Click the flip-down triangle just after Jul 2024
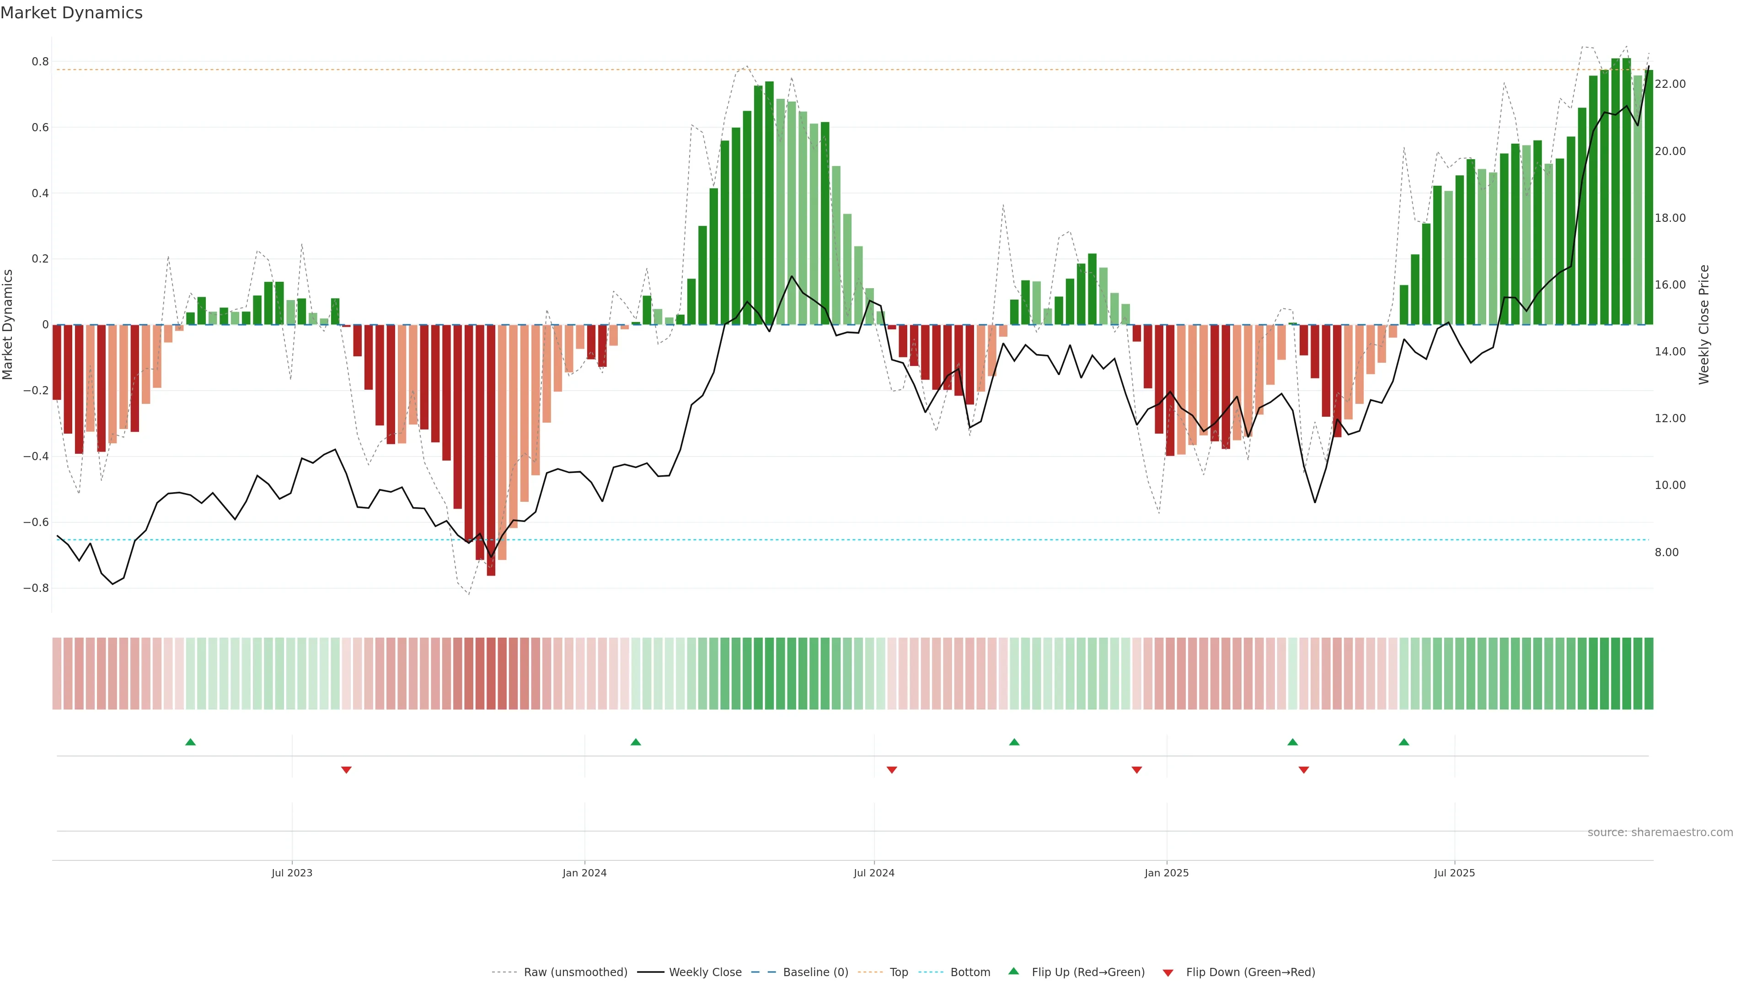 coord(892,770)
